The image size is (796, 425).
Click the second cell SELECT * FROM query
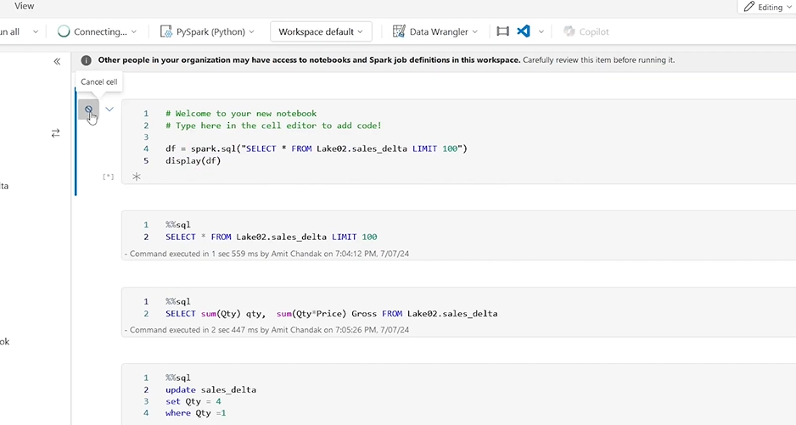[271, 237]
